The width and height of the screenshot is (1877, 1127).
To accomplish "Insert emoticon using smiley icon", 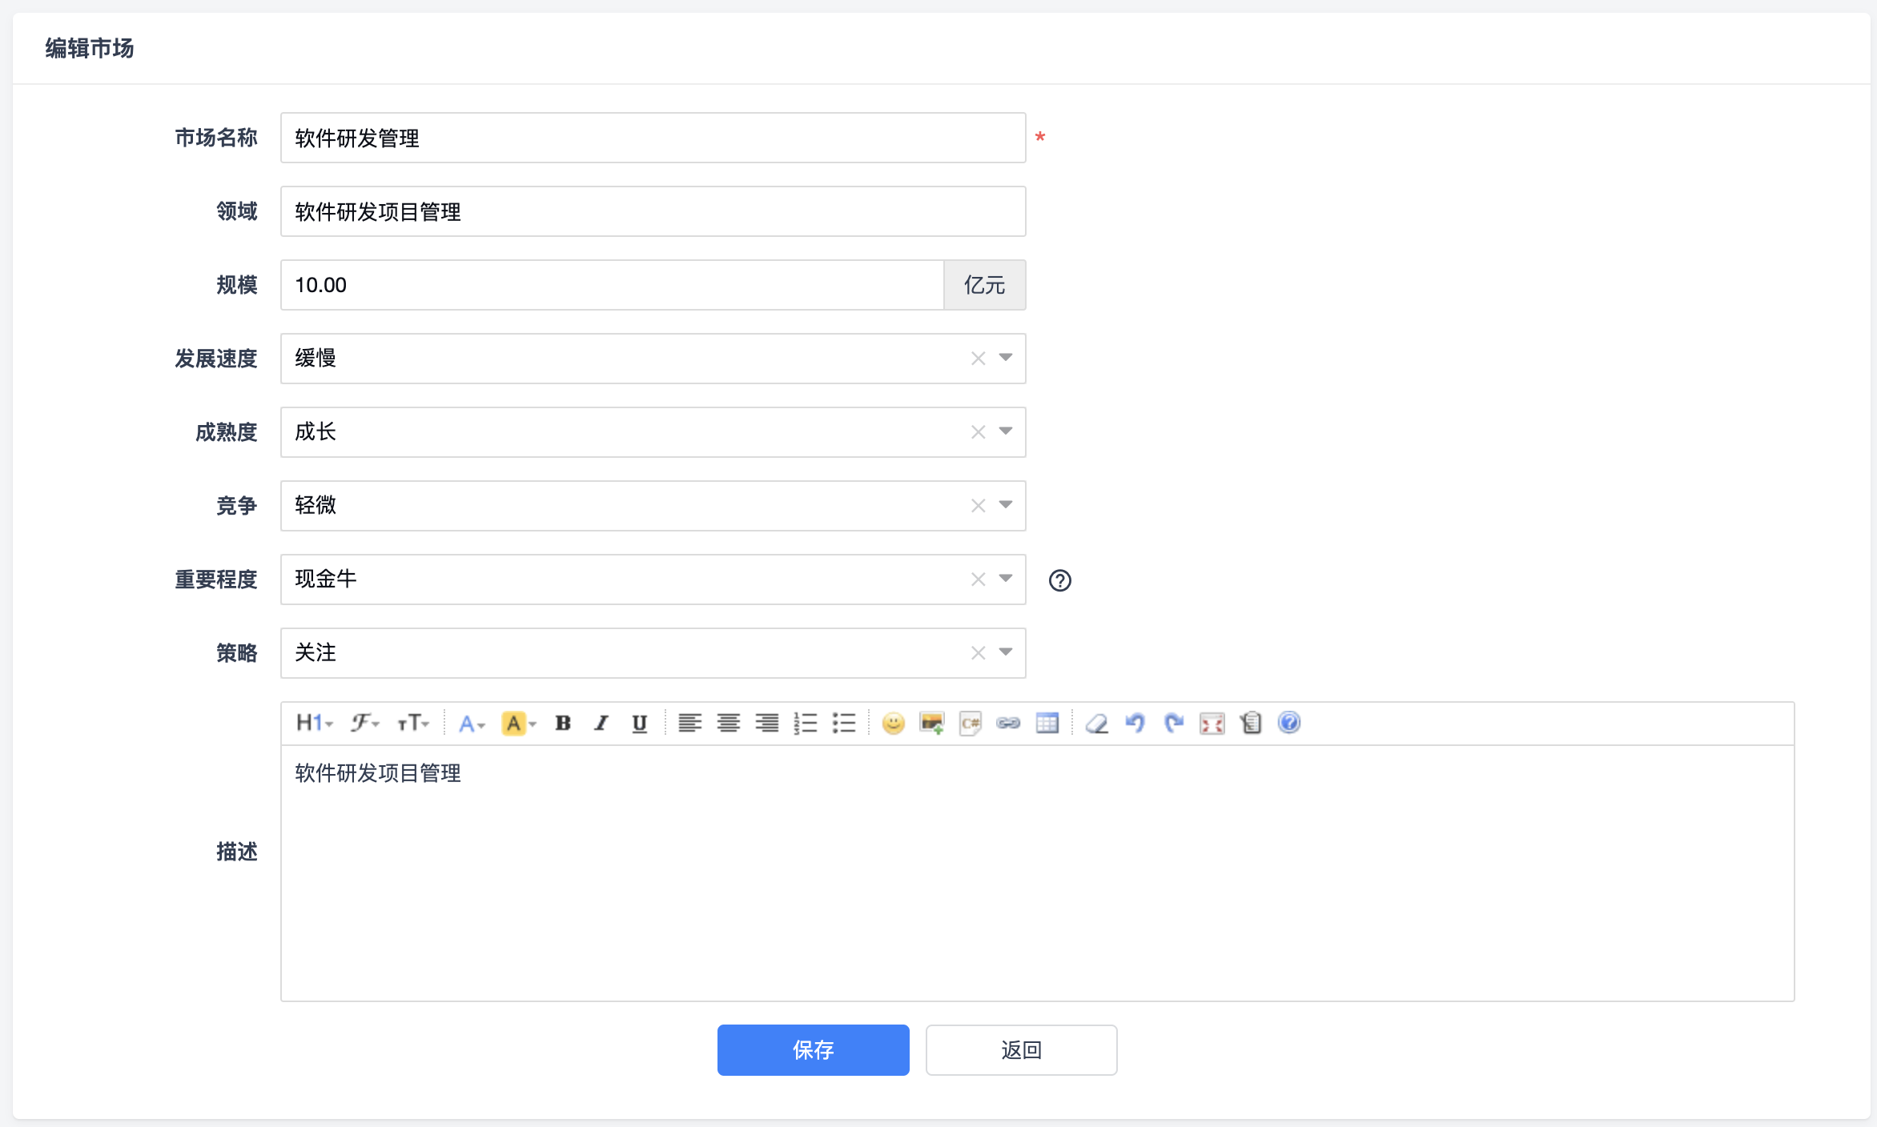I will click(x=893, y=723).
